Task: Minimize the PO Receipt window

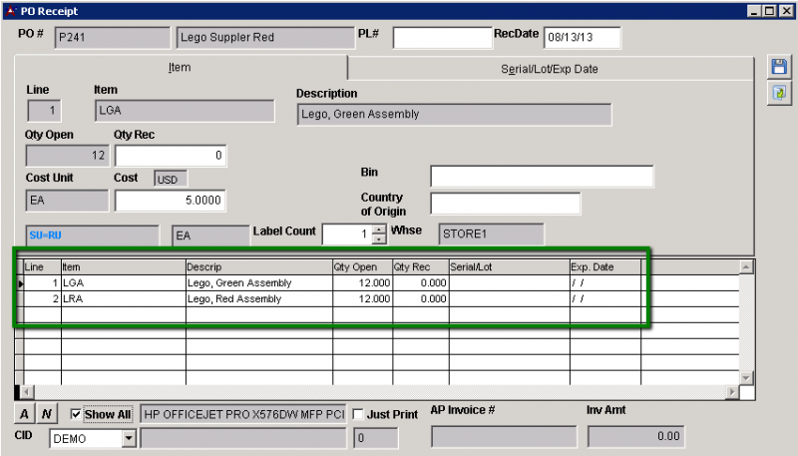Action: 754,10
